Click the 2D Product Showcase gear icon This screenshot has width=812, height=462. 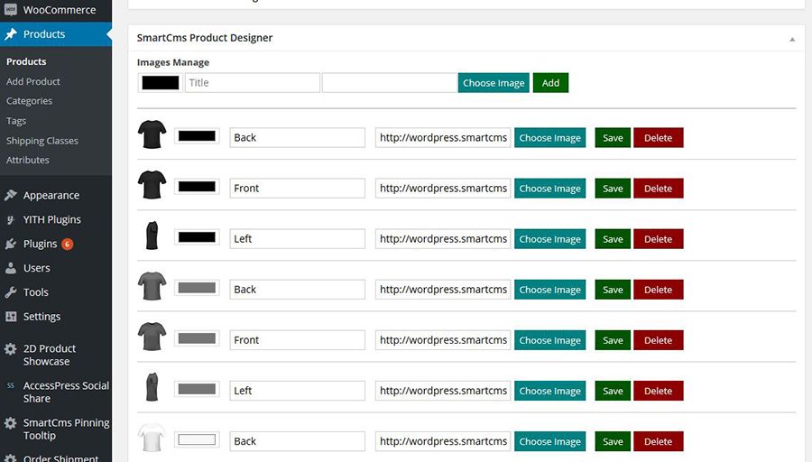pyautogui.click(x=11, y=349)
